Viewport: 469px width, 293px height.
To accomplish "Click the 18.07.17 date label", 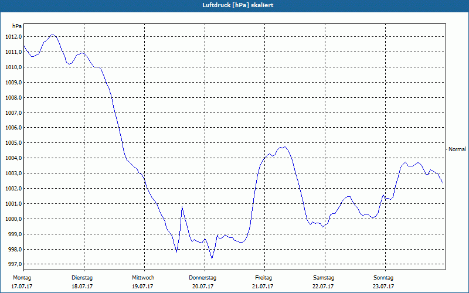I will (x=82, y=287).
